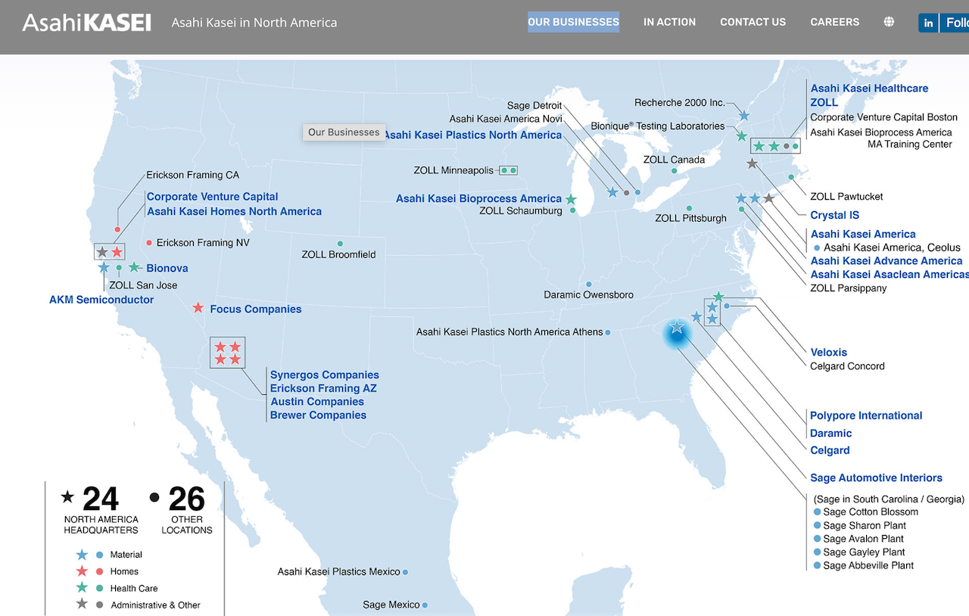Click the Erickson Framing NV red dot

[x=149, y=243]
